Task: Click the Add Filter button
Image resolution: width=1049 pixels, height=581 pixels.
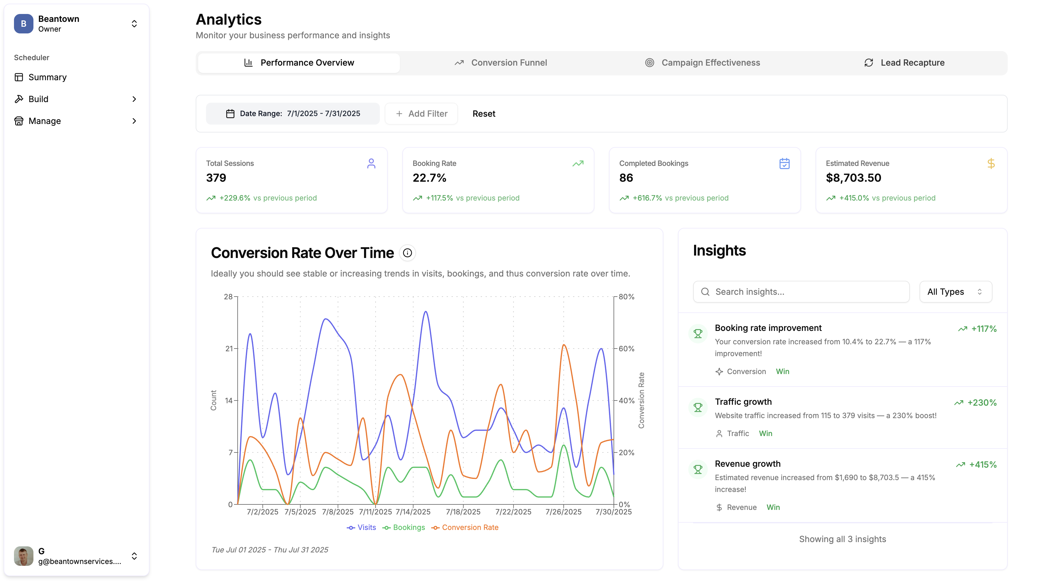Action: tap(421, 114)
